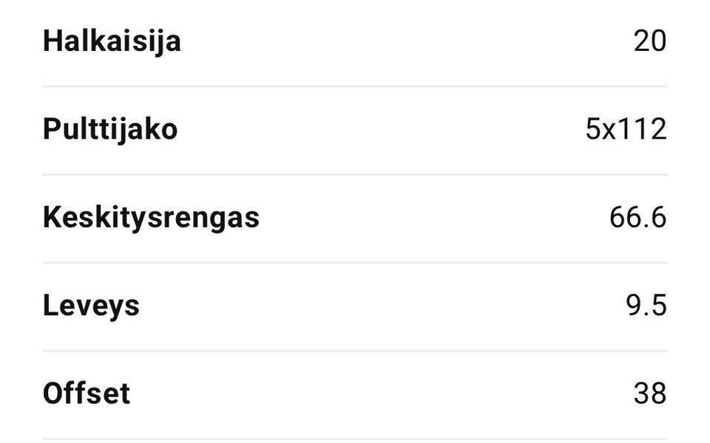Click empty space between Keskitysrengas and 66.6
This screenshot has height=443, width=710.
pyautogui.click(x=433, y=218)
